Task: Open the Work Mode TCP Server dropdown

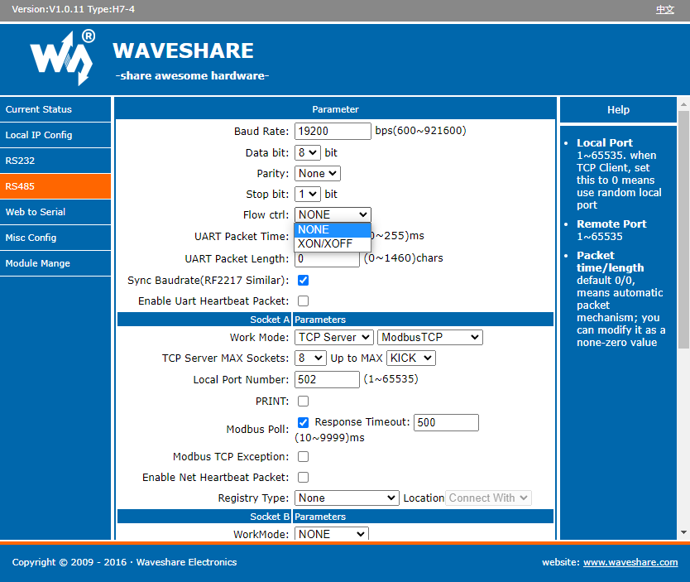Action: (x=333, y=337)
